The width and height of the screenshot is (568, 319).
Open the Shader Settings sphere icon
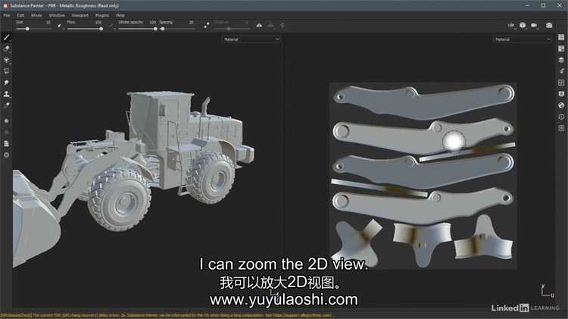click(x=561, y=105)
